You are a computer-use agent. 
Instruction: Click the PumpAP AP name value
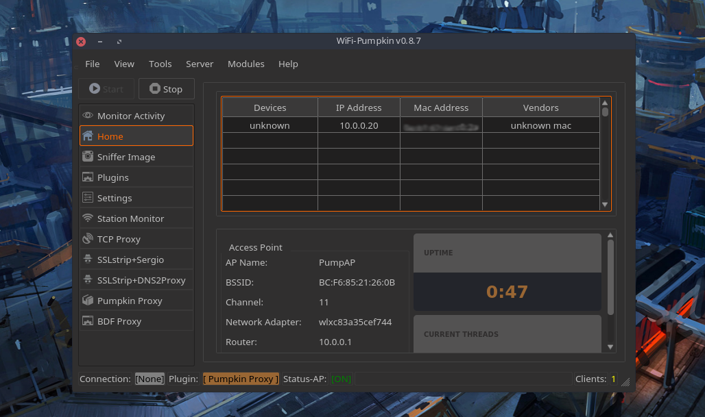[337, 262]
